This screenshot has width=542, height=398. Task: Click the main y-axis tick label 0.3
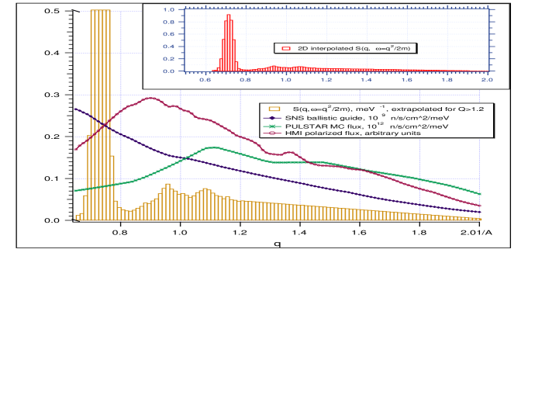tap(52, 95)
